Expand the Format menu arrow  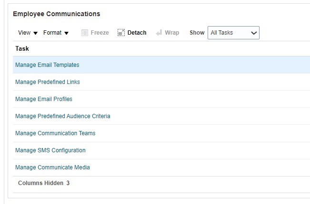click(66, 33)
